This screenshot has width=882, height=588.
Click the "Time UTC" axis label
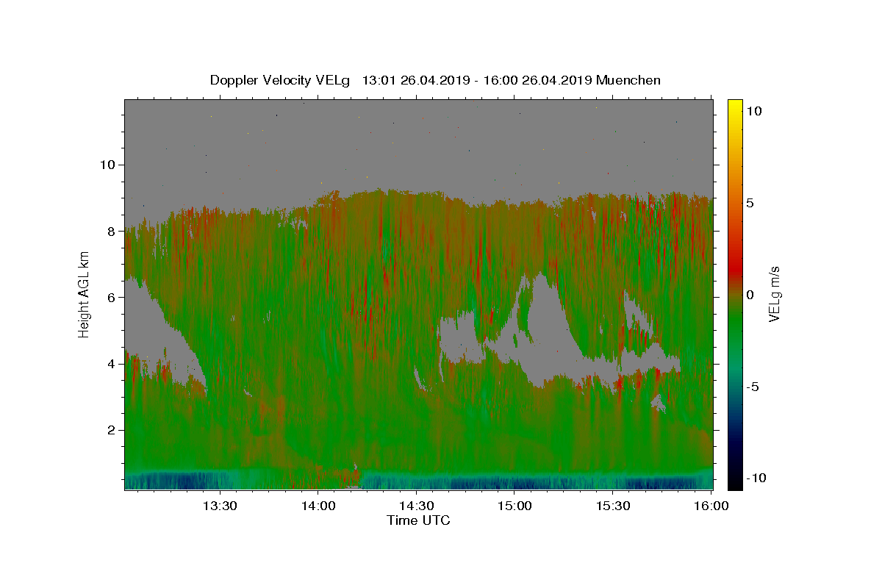pos(418,520)
